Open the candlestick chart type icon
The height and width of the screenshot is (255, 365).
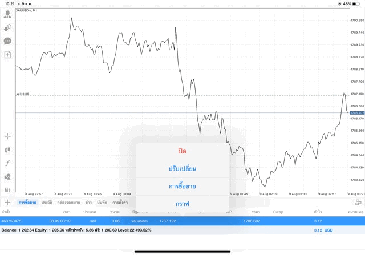point(8,149)
